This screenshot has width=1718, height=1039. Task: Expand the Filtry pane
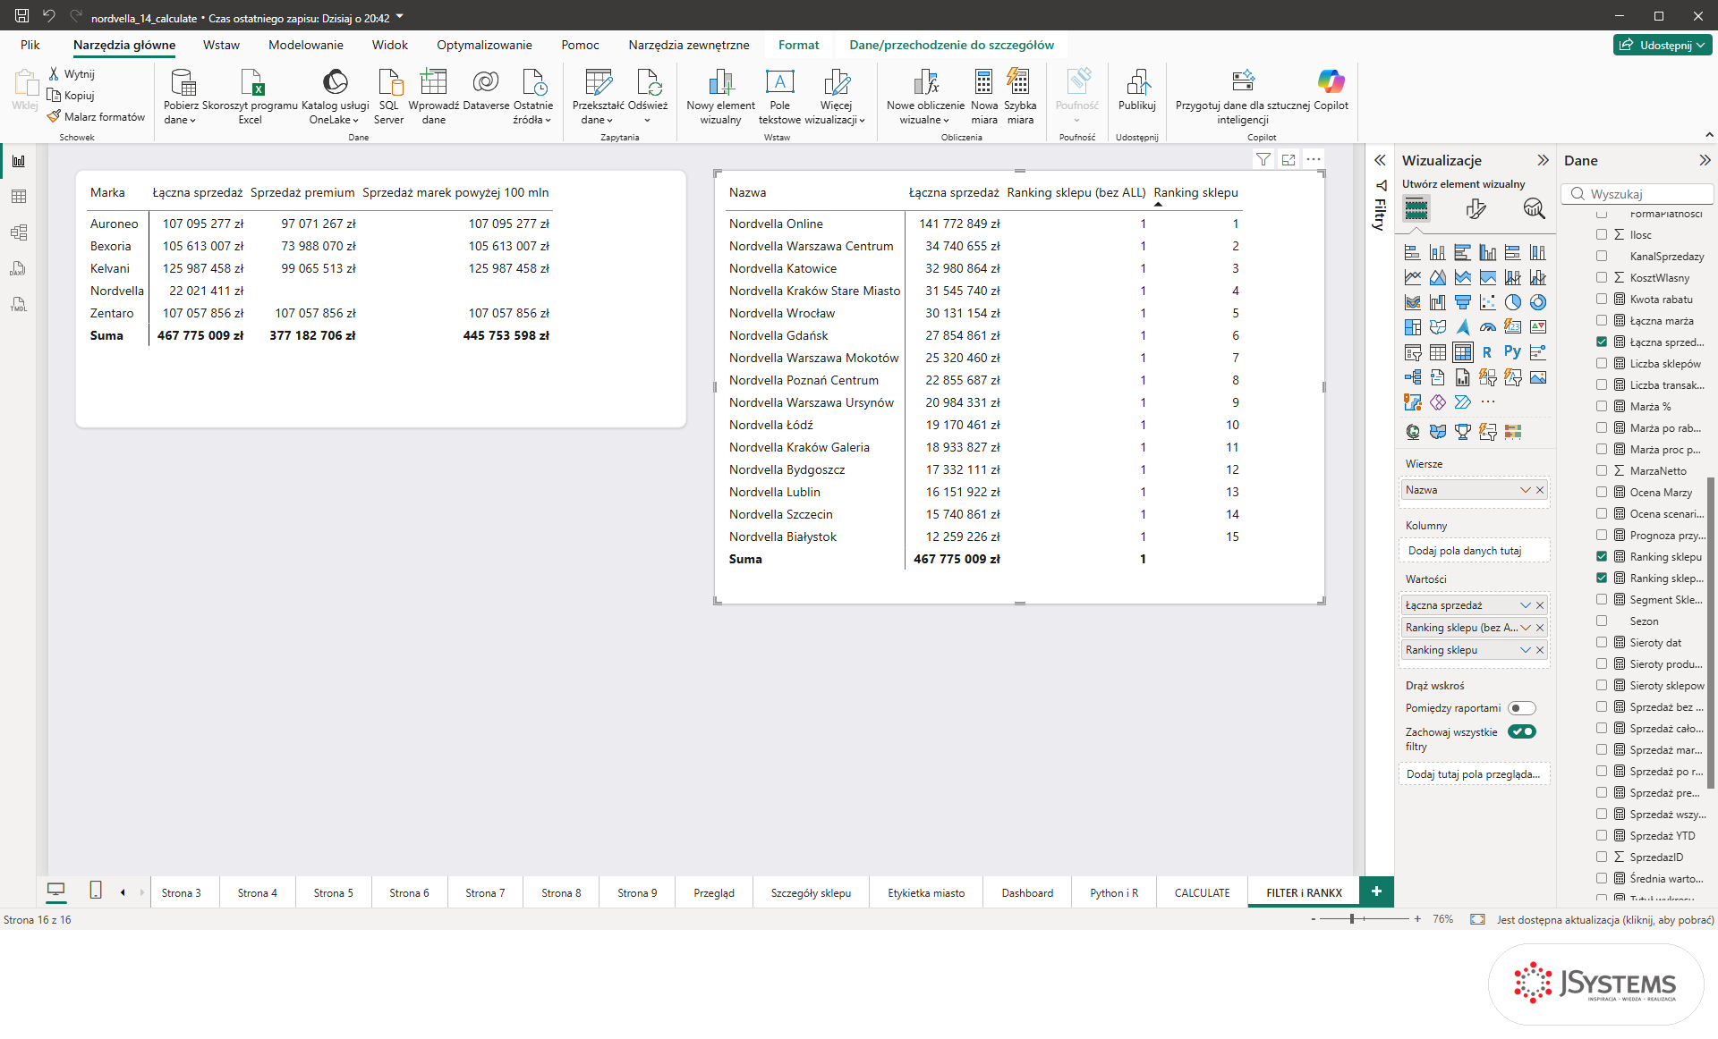[x=1380, y=160]
